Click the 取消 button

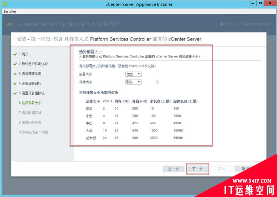click(x=245, y=169)
